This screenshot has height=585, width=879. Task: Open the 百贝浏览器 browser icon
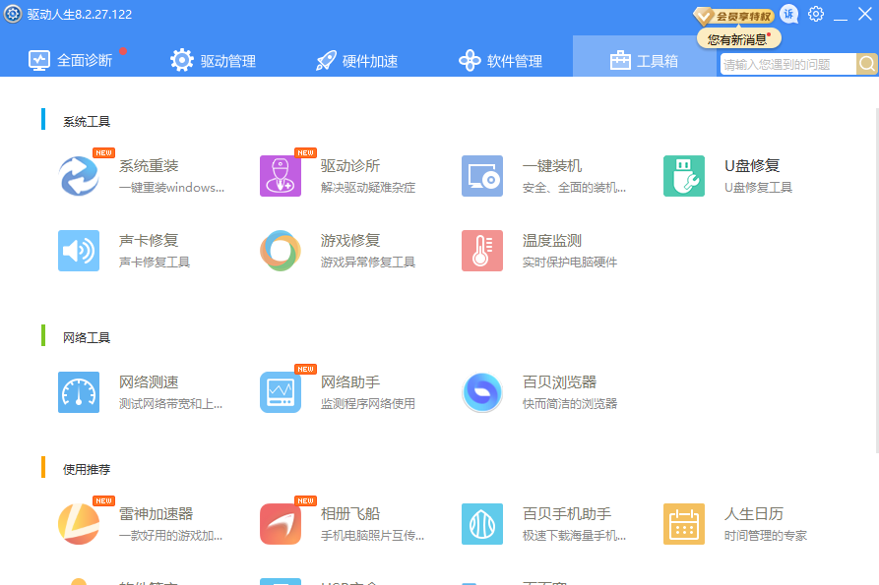pos(482,392)
